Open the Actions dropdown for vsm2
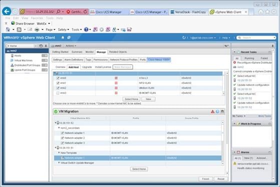Screen dimensions: 280x187 71,46
